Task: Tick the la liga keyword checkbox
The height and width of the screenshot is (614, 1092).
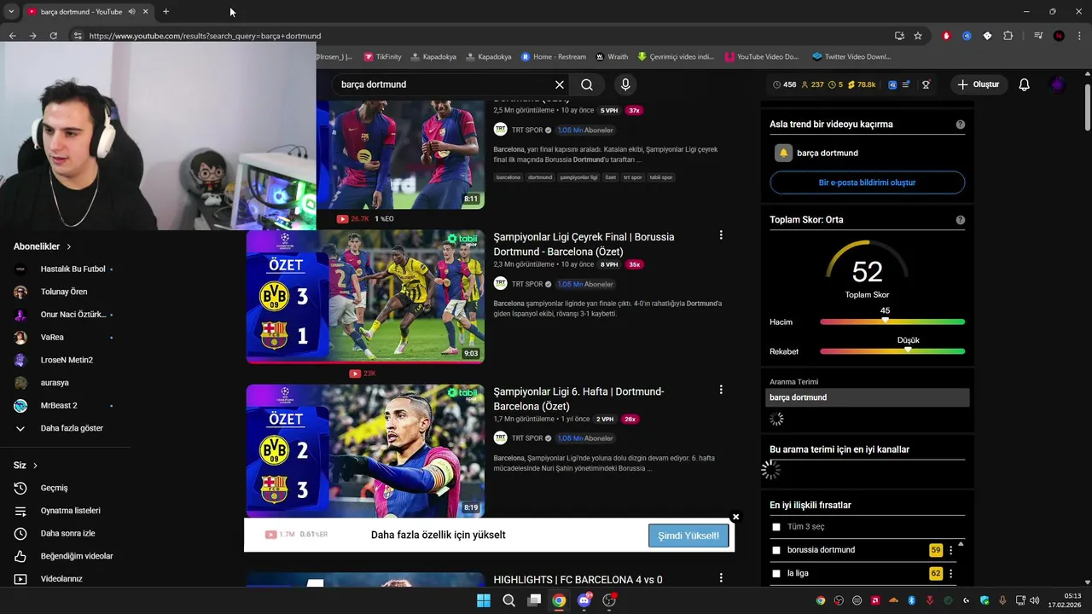Action: click(x=776, y=573)
